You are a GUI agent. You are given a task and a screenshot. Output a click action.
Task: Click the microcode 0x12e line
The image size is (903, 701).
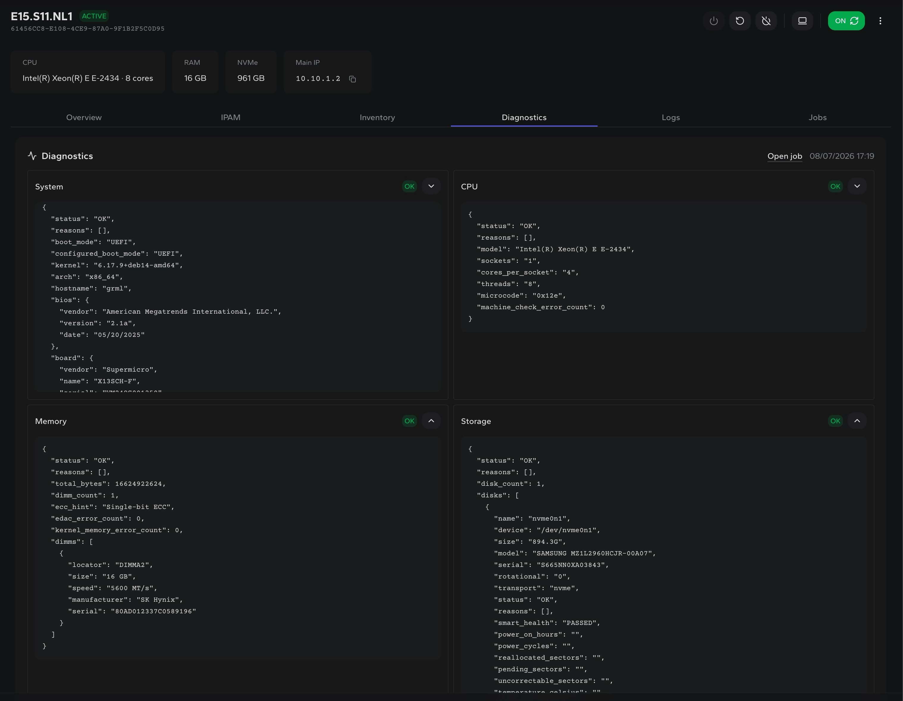tap(521, 296)
